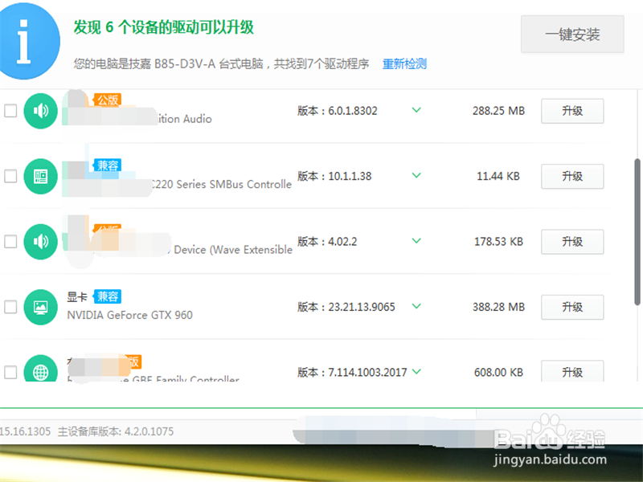This screenshot has width=643, height=482.
Task: Click the NVIDIA GeForce GTX 960 device name
Action: coord(129,315)
